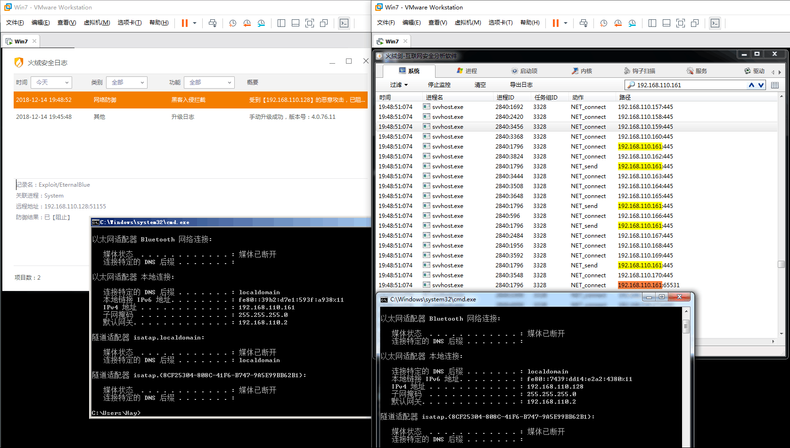The width and height of the screenshot is (790, 448).
Task: Switch to 进程 tab
Action: coord(467,71)
